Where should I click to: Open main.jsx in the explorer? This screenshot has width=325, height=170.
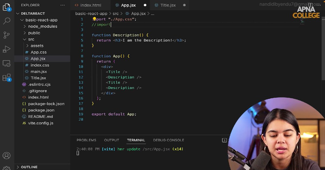pos(42,72)
